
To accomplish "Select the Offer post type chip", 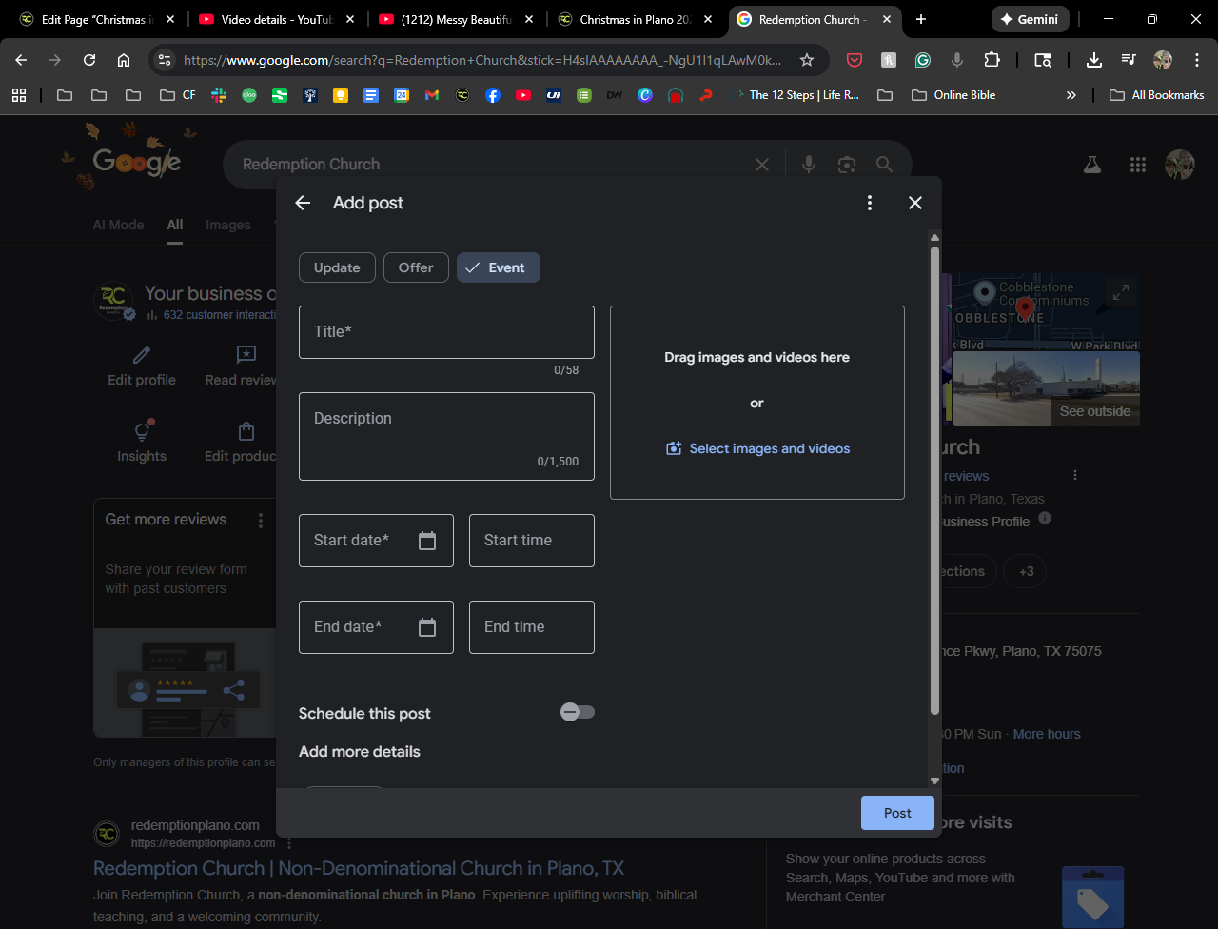I will [x=416, y=267].
